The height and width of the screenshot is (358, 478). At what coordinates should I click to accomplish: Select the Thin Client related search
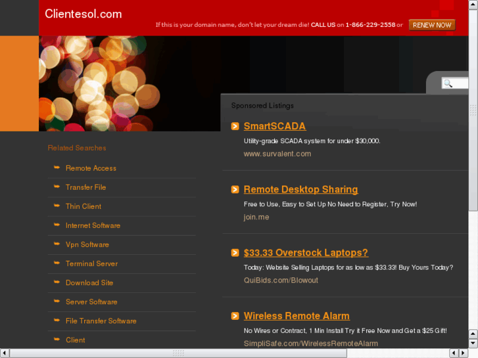click(84, 206)
